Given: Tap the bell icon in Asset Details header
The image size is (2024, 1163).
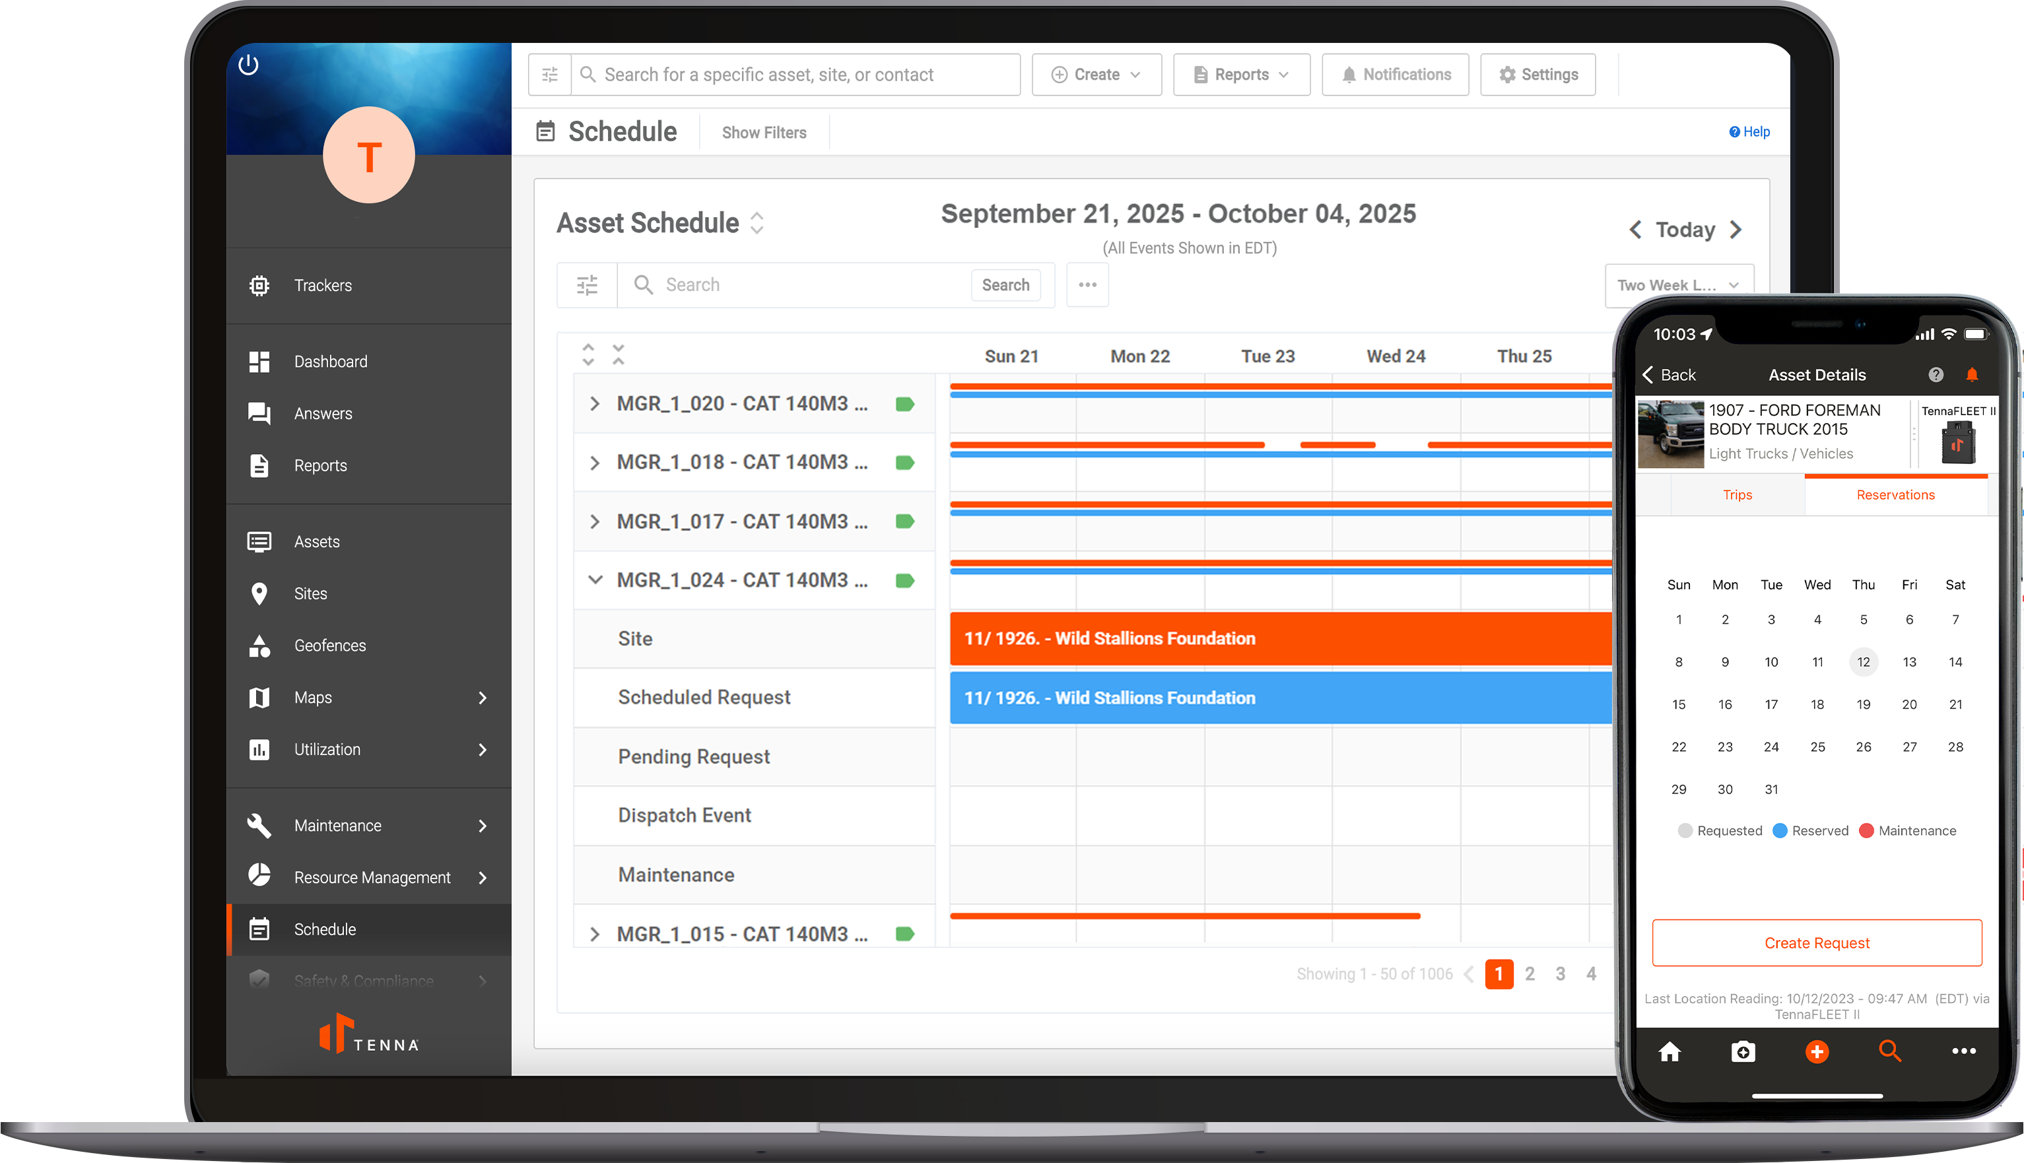Looking at the screenshot, I should [1971, 375].
